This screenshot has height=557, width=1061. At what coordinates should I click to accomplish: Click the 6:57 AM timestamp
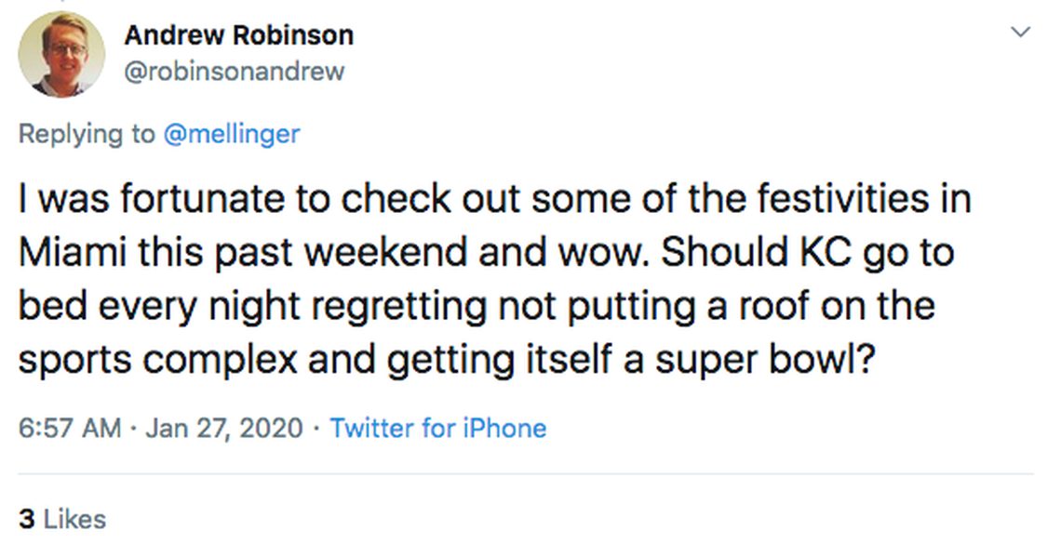click(x=70, y=429)
